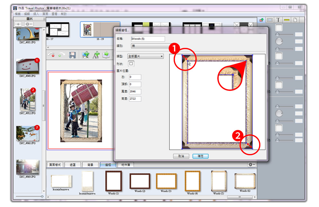This screenshot has width=319, height=207.
Task: Select the Woods (1) frame thumbnail
Action: coord(114,181)
